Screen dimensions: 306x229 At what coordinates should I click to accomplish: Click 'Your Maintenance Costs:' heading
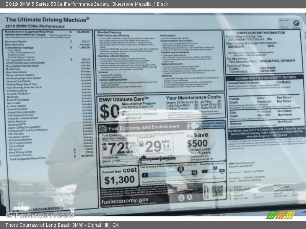pyautogui.click(x=194, y=97)
